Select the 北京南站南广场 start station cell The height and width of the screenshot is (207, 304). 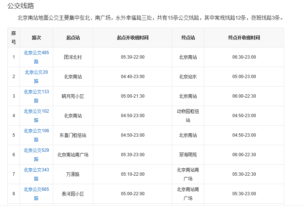tap(73, 155)
